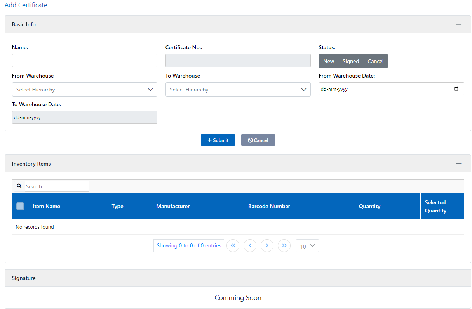Jump to the last inventory page

pos(284,245)
